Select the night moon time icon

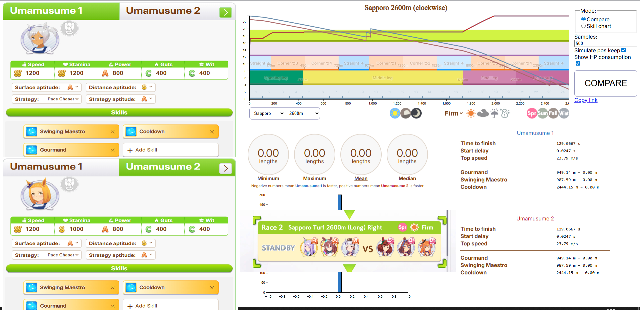pyautogui.click(x=416, y=113)
